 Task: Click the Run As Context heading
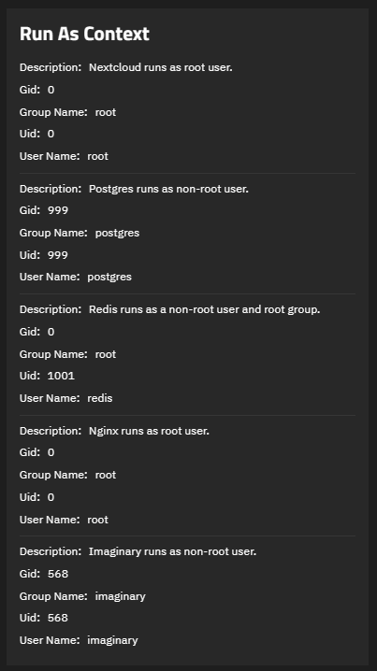click(x=84, y=35)
